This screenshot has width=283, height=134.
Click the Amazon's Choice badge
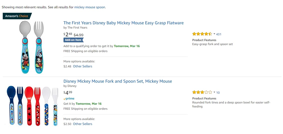click(17, 16)
